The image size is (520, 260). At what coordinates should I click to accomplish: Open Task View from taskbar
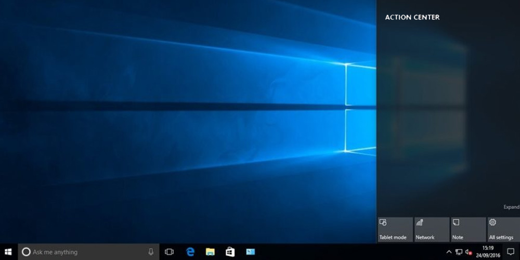[x=169, y=252]
